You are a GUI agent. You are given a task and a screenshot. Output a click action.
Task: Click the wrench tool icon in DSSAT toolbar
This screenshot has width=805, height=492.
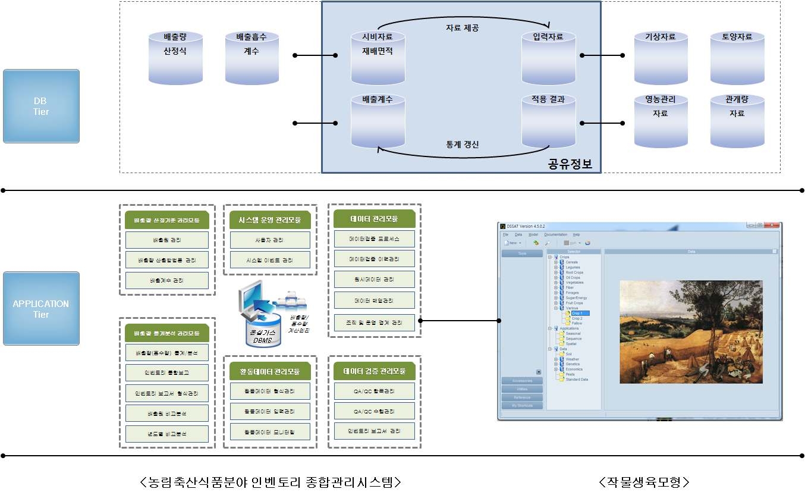click(x=548, y=243)
